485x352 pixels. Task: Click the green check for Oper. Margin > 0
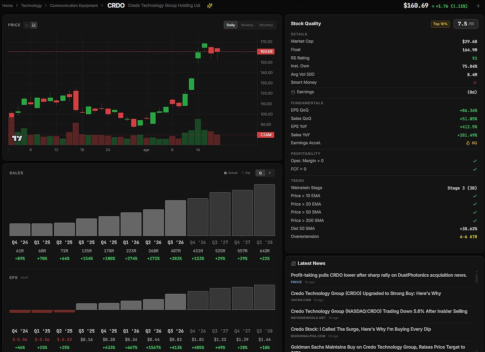[475, 161]
